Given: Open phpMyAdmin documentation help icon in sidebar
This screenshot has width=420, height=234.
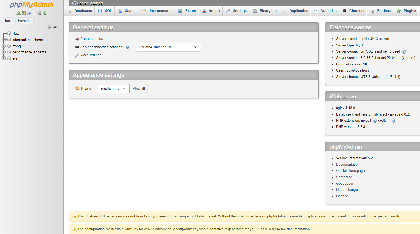Looking at the screenshot, I should (x=29, y=13).
